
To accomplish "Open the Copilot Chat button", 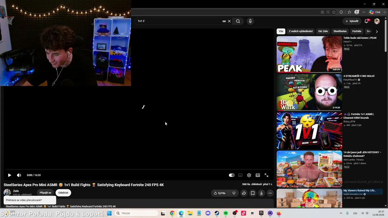I will [x=375, y=12].
